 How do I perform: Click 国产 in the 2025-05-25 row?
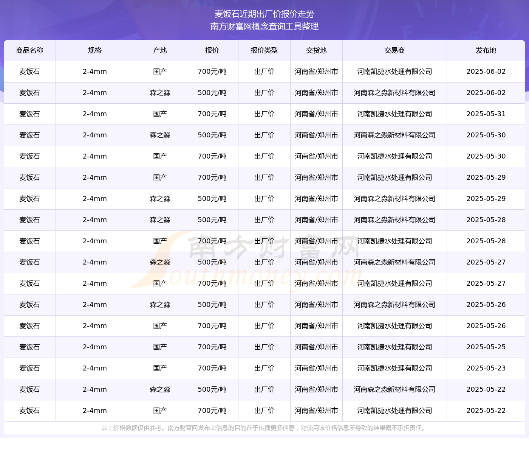160,347
